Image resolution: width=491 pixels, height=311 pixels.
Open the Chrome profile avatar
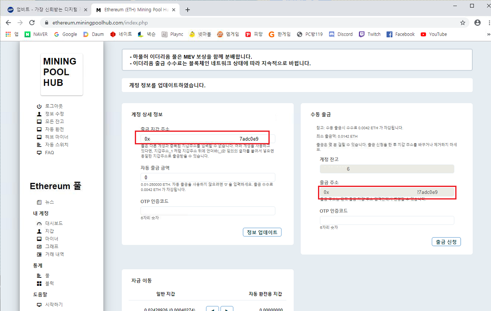(x=478, y=23)
